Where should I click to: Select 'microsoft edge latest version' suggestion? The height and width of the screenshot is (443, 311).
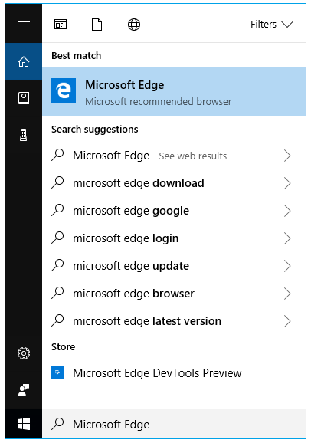click(174, 321)
